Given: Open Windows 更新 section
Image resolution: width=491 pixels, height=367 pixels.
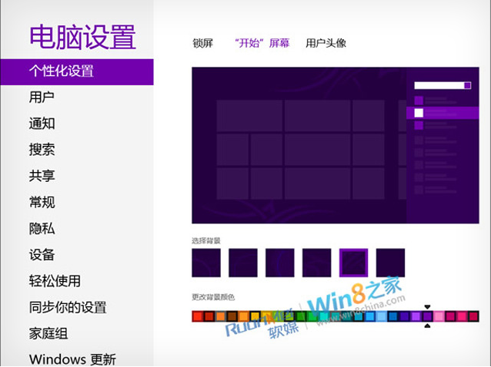Looking at the screenshot, I should (72, 359).
